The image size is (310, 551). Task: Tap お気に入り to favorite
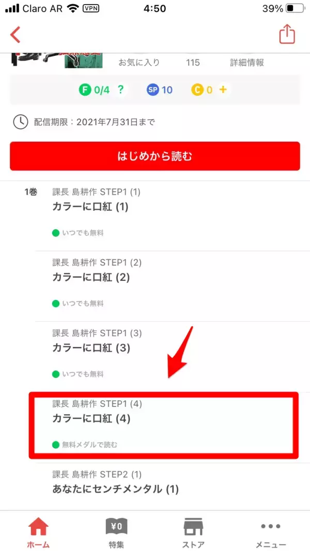tap(139, 62)
